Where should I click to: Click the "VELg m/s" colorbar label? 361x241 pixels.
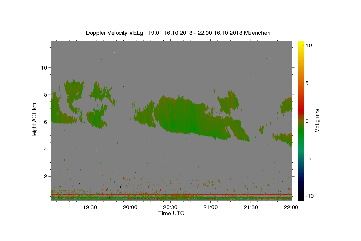coord(317,120)
